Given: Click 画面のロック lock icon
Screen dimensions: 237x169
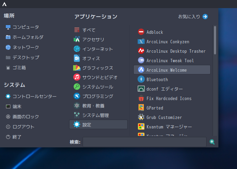Looking at the screenshot, I should [8, 117].
